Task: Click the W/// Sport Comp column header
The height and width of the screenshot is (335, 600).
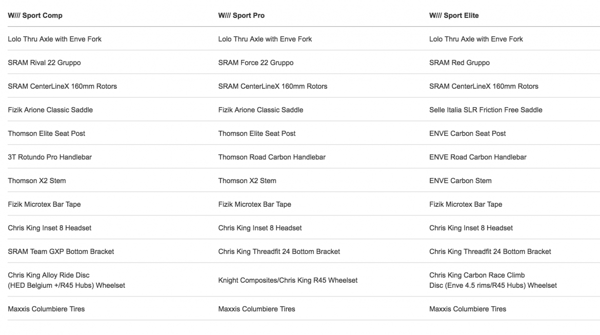Action: click(35, 15)
